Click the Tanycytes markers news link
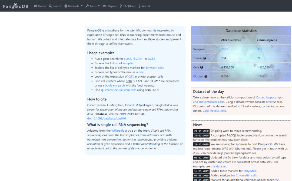The image size is (292, 181). click(249, 171)
